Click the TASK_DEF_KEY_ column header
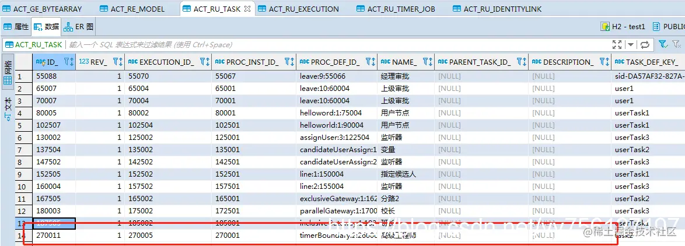Viewport: 685px width, 246px height. click(x=649, y=62)
